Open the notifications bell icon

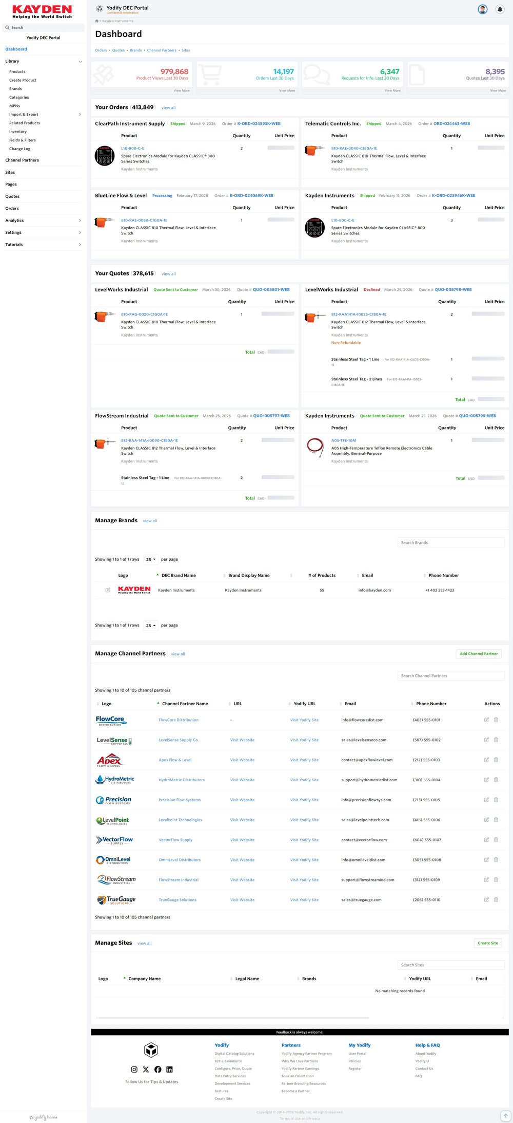500,9
